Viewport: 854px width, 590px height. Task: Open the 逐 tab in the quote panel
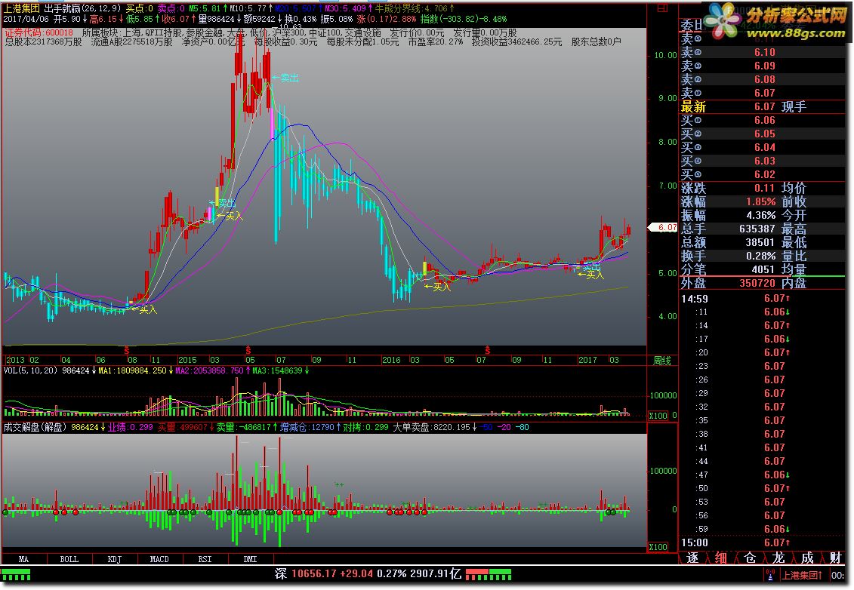pos(692,558)
